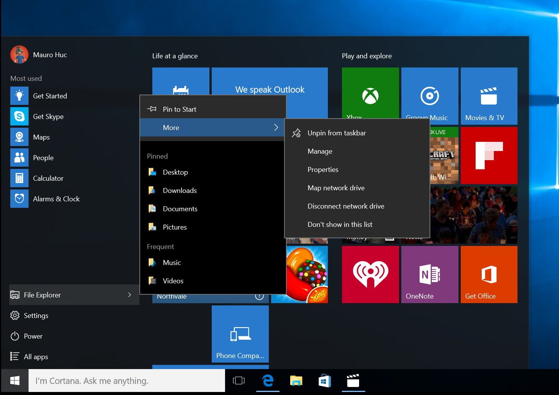Open the Movies & TV tile
This screenshot has height=395, width=559.
click(x=489, y=96)
